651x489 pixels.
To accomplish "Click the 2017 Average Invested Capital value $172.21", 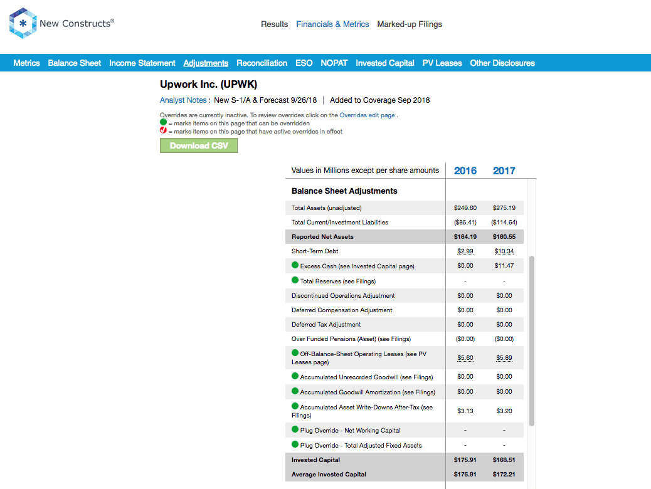I will [x=504, y=475].
